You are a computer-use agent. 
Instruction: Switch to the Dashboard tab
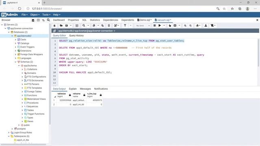[x=59, y=20]
